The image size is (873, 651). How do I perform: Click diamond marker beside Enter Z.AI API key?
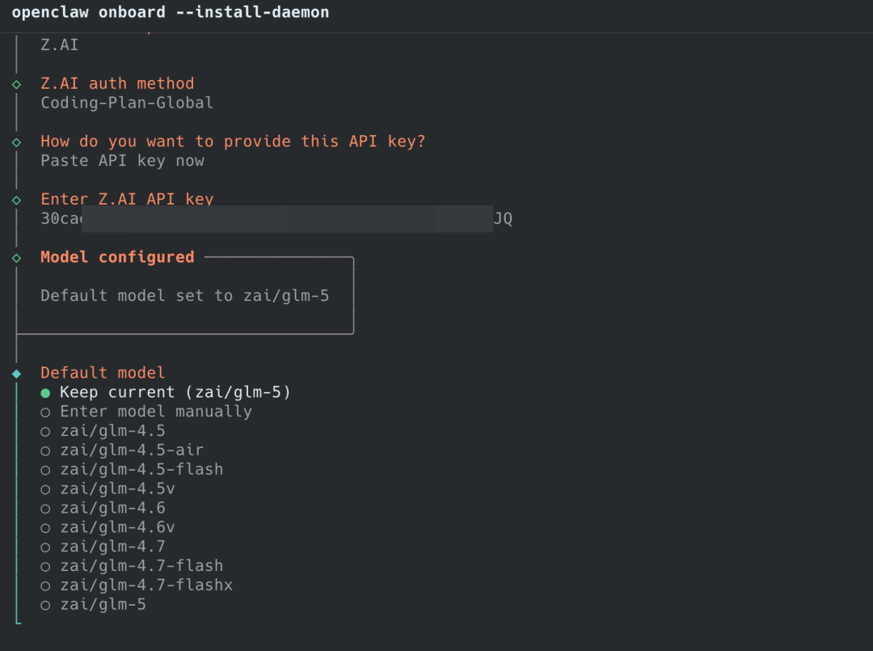coord(16,200)
